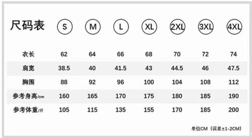Click the 肩宽 row label
The width and height of the screenshot is (252, 138).
tap(28, 68)
